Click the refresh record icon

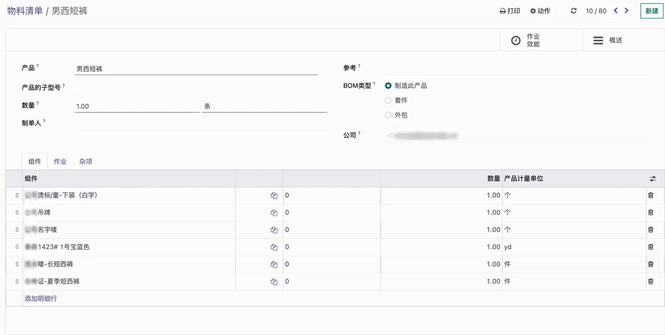coord(574,11)
